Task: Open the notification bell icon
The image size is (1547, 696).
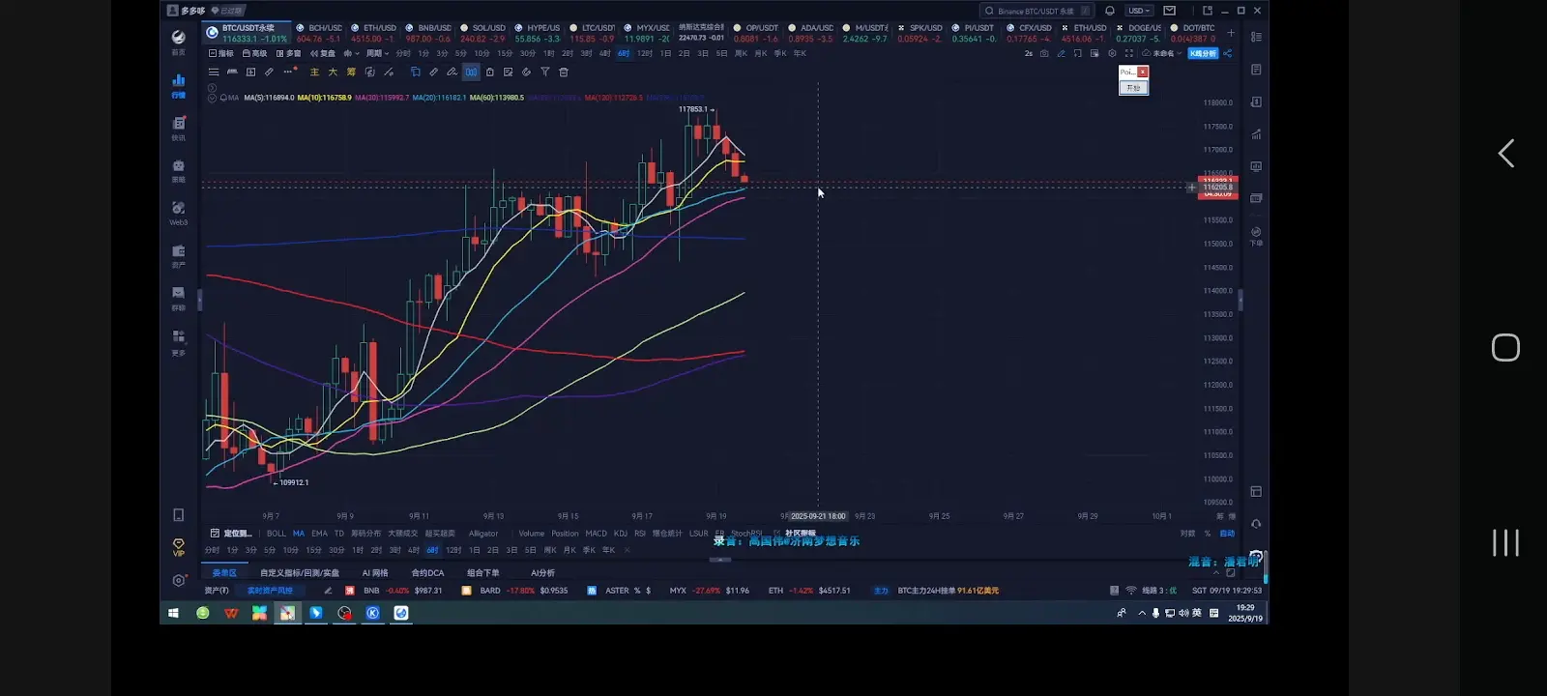Action: tap(1110, 11)
